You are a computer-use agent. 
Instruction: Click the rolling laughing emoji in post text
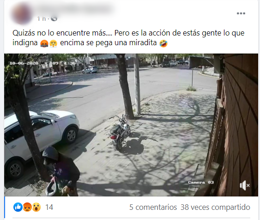click(163, 43)
